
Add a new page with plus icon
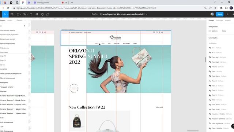coord(24,26)
